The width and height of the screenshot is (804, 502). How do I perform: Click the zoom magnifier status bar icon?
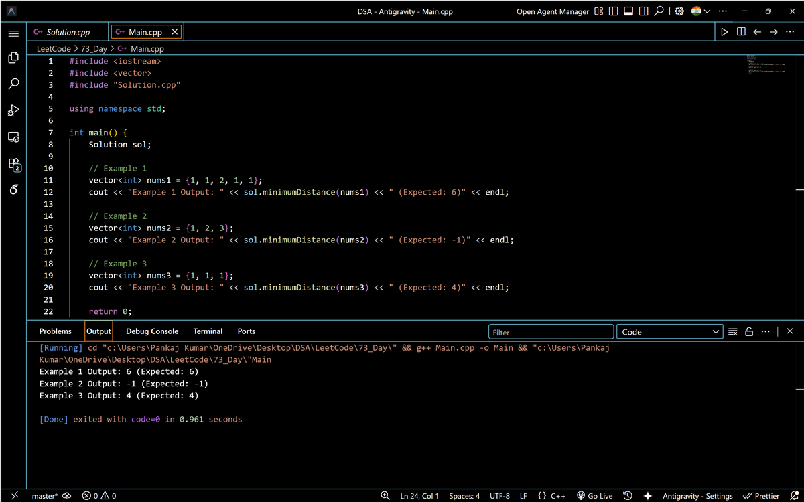coord(385,496)
